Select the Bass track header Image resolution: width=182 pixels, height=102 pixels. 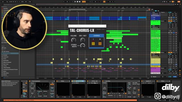click(x=156, y=18)
